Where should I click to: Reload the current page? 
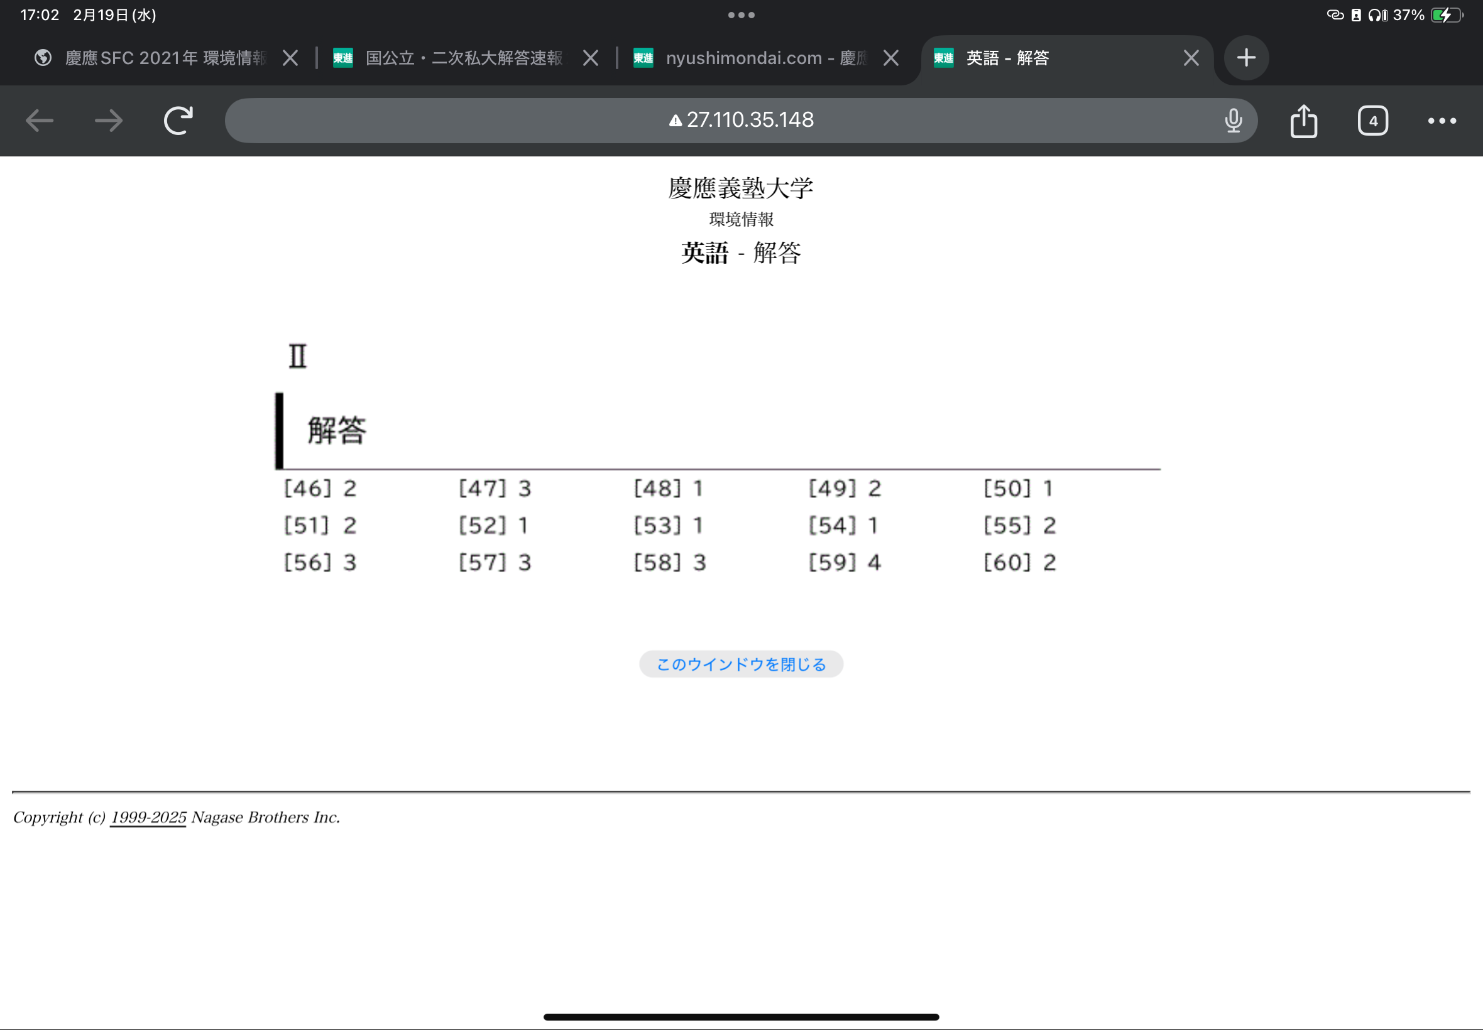[178, 121]
